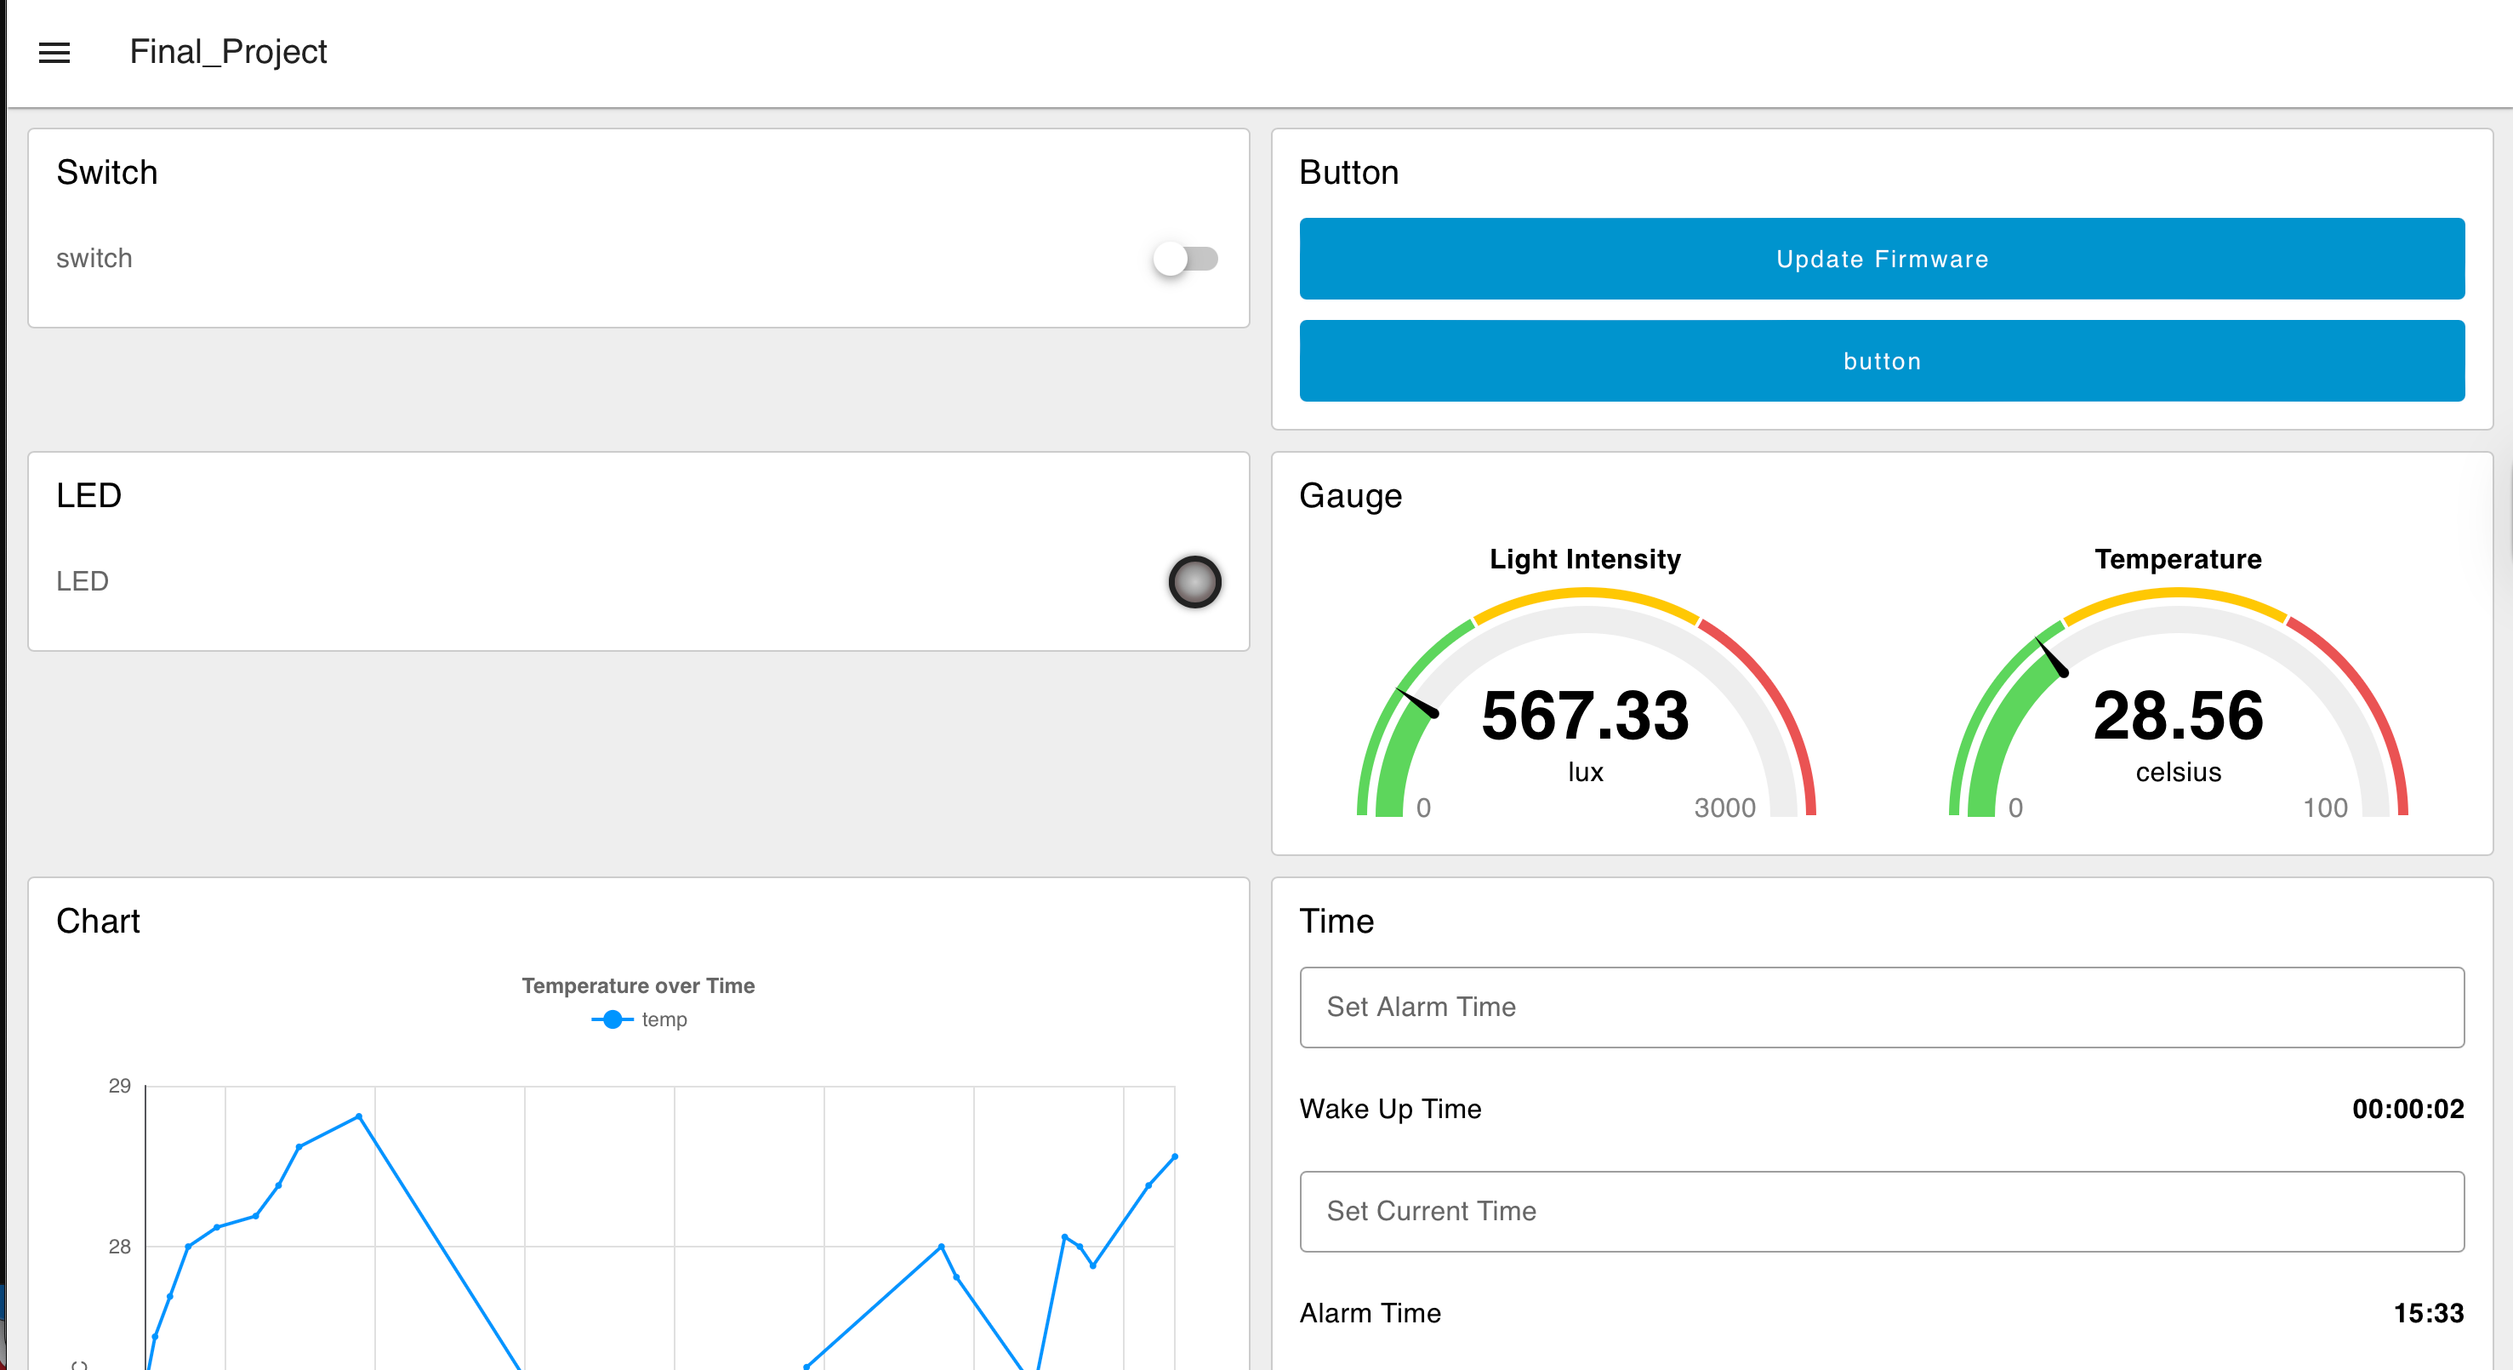Screen dimensions: 2513x1370
Task: Click the 'switch' label text
Action: (x=94, y=259)
